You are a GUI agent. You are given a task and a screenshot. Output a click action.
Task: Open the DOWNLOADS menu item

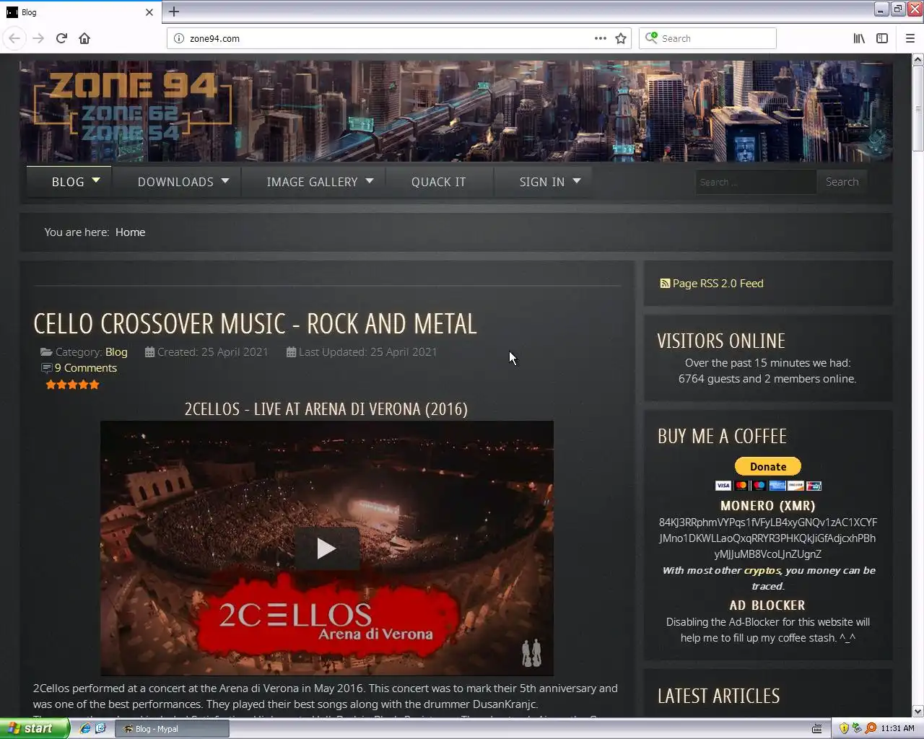click(175, 182)
